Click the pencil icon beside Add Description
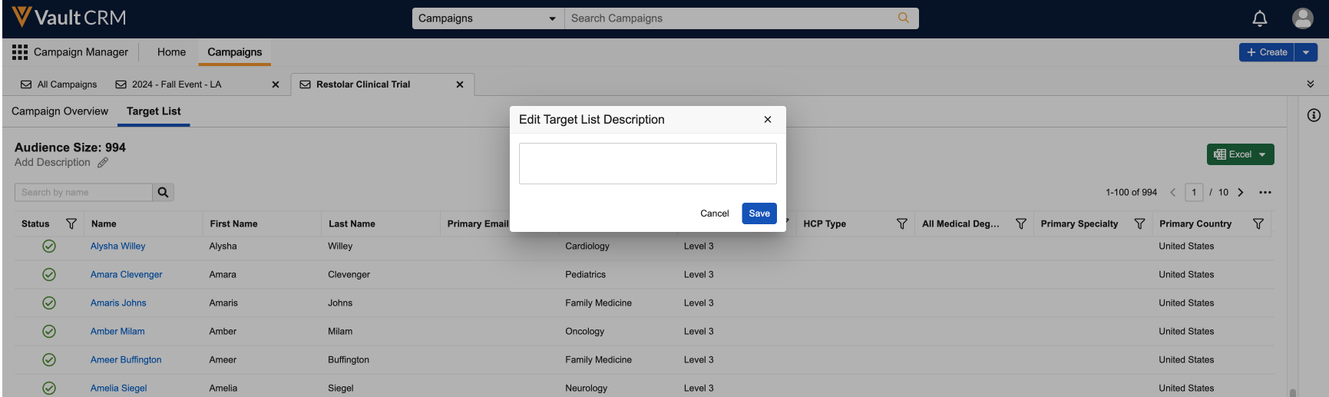This screenshot has height=397, width=1329. (x=103, y=163)
